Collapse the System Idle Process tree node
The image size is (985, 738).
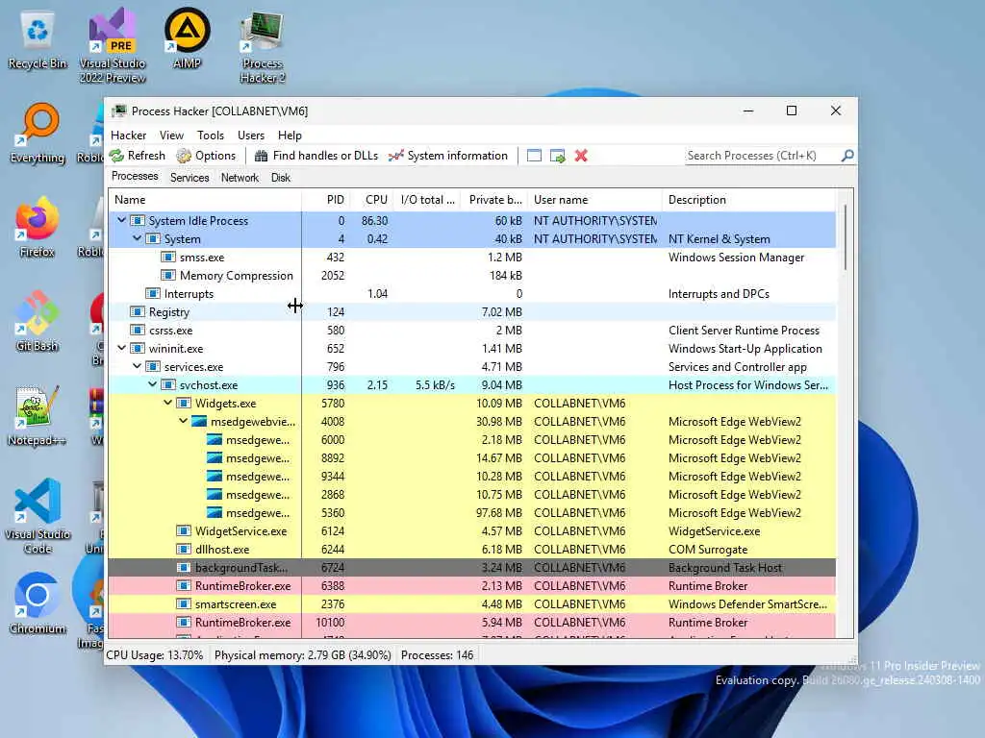[121, 220]
